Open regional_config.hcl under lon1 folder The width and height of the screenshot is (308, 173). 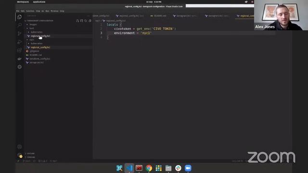40,36
